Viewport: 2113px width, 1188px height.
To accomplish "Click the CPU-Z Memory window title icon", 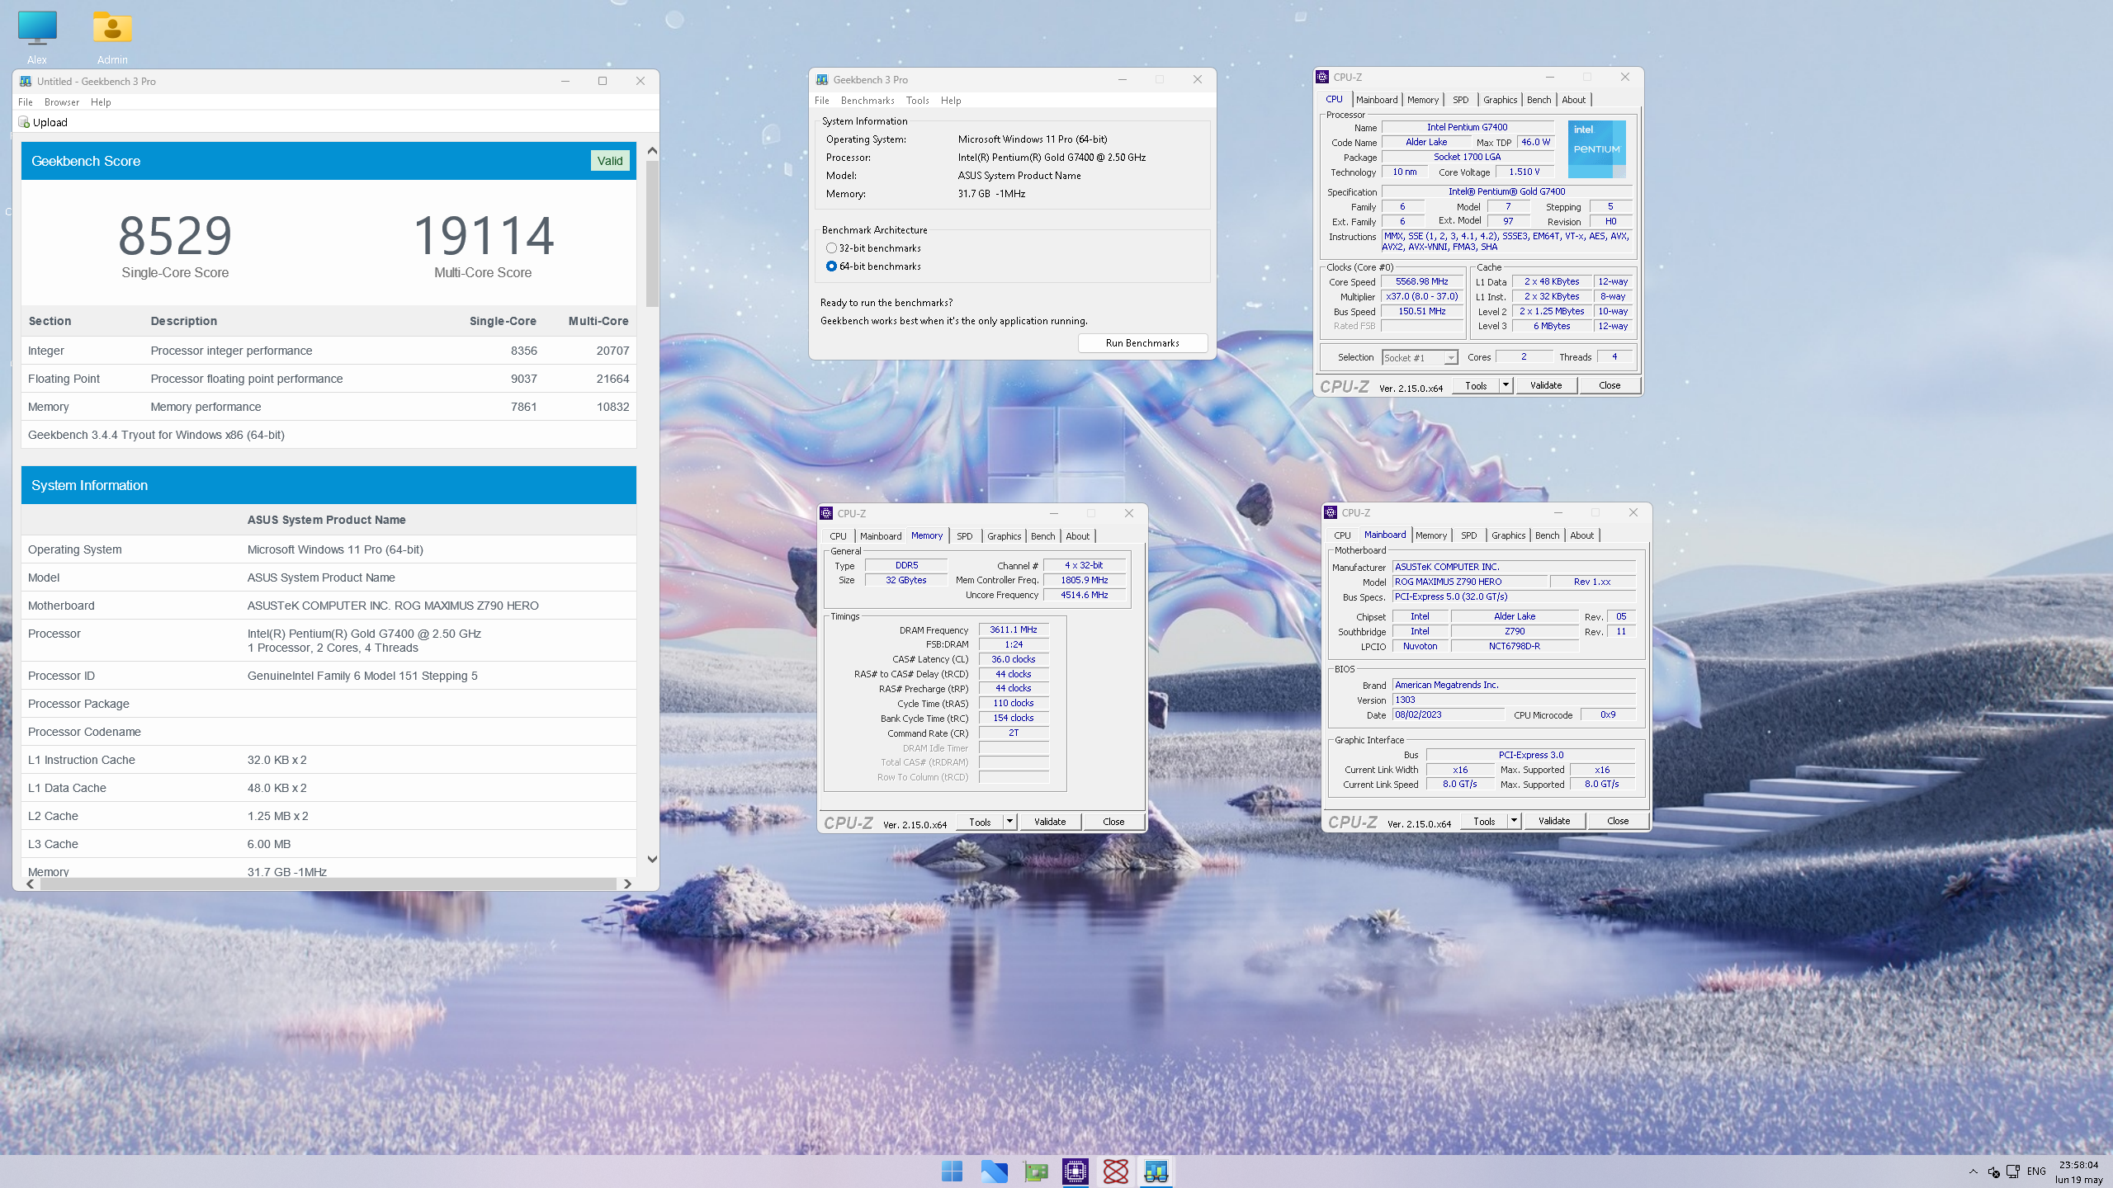I will pyautogui.click(x=826, y=513).
